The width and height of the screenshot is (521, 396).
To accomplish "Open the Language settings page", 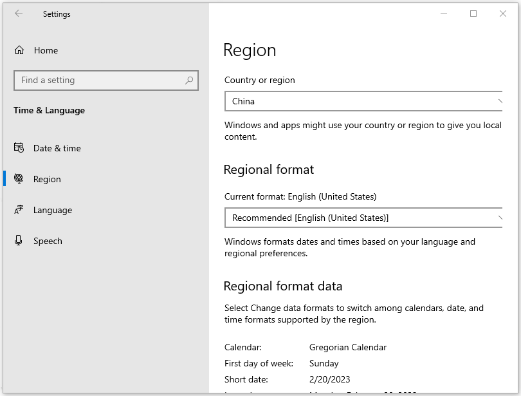I will point(106,210).
